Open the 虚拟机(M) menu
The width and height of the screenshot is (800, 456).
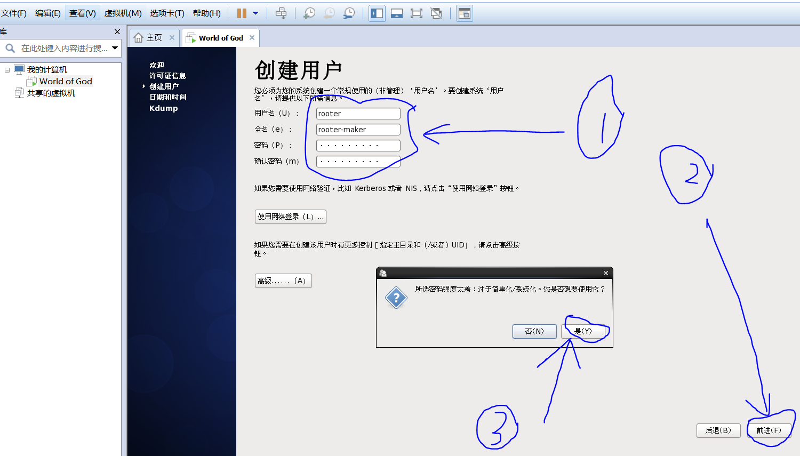coord(123,13)
